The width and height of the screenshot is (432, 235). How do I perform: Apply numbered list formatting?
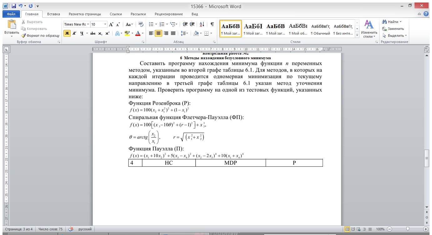pyautogui.click(x=162, y=24)
